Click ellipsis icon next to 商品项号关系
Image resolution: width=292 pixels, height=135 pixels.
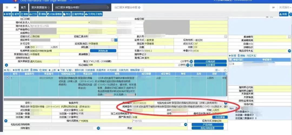[289, 51]
